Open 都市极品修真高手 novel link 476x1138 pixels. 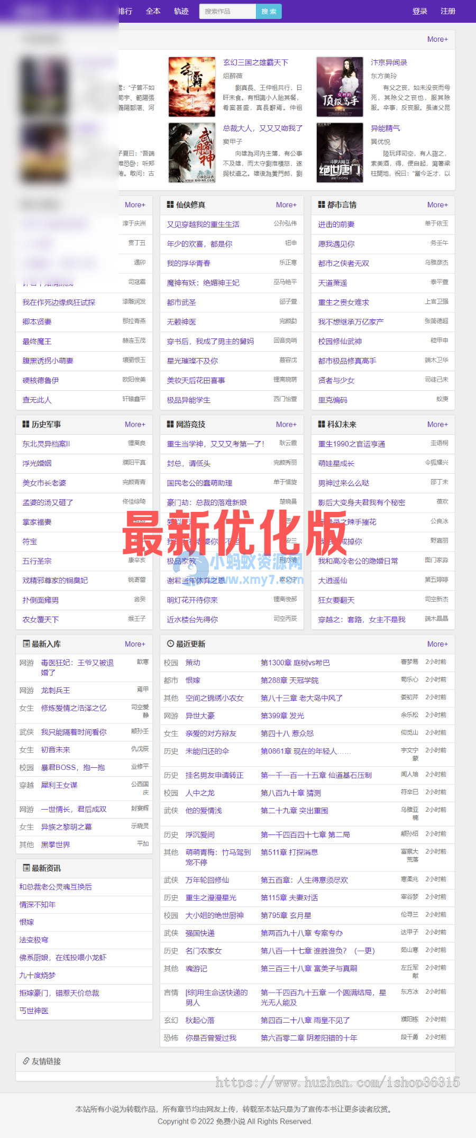pyautogui.click(x=347, y=361)
